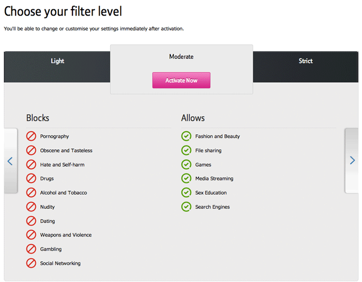362x282 pixels.
Task: Click the Alcohol and Tobacco block icon
Action: click(31, 193)
